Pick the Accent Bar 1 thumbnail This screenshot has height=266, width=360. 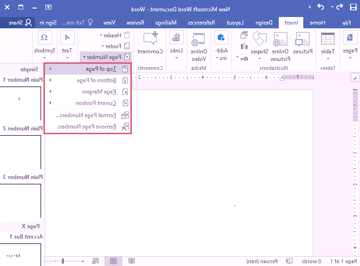[x=21, y=255]
